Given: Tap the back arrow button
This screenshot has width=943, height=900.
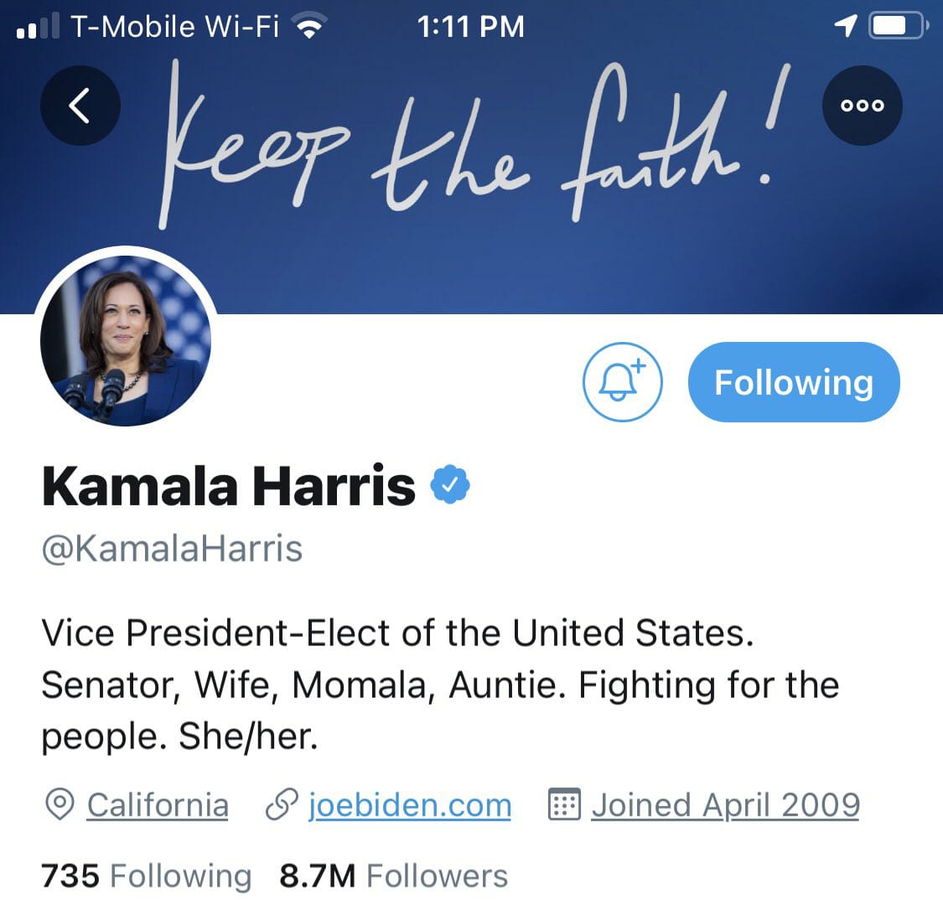Looking at the screenshot, I should coord(80,106).
